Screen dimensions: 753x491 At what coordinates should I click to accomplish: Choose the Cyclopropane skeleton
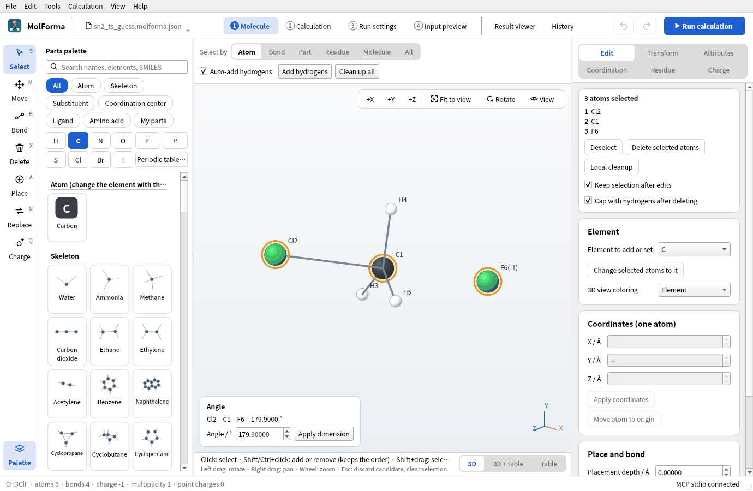point(67,446)
